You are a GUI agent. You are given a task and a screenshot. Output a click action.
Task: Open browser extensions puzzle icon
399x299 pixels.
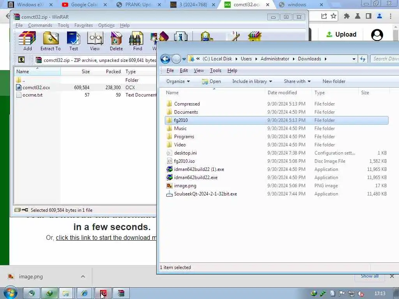(x=346, y=16)
